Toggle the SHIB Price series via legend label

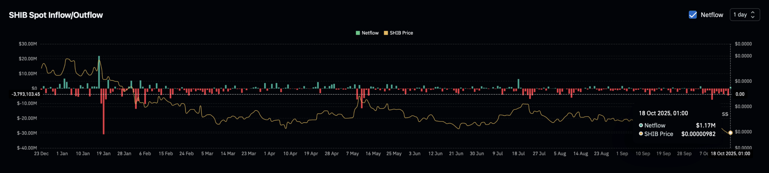401,33
